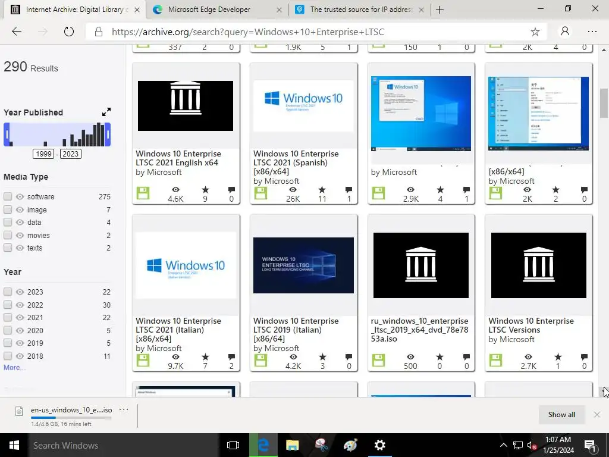Click software icon on ru_windows_10_enterprise card
609x457 pixels.
click(x=378, y=360)
